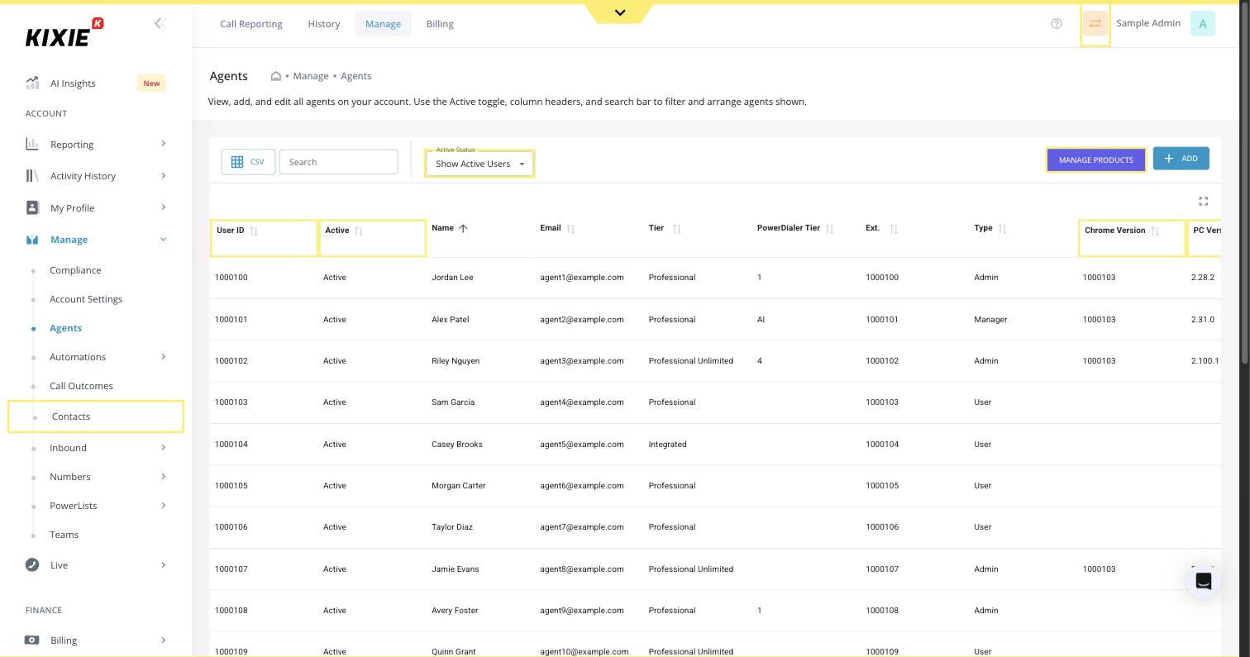This screenshot has height=657, width=1250.
Task: Click the home breadcrumb icon
Action: [276, 76]
